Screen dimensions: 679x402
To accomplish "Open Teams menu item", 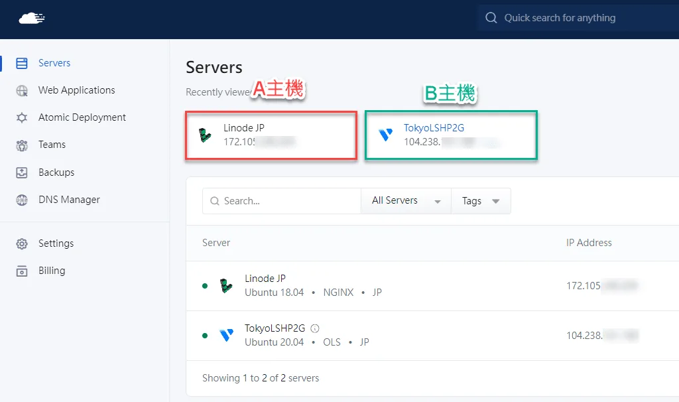I will [52, 145].
